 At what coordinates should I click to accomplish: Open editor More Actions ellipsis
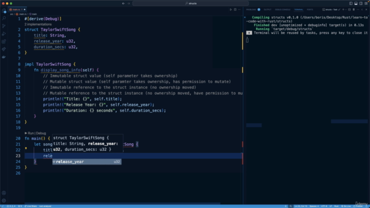coord(239,10)
